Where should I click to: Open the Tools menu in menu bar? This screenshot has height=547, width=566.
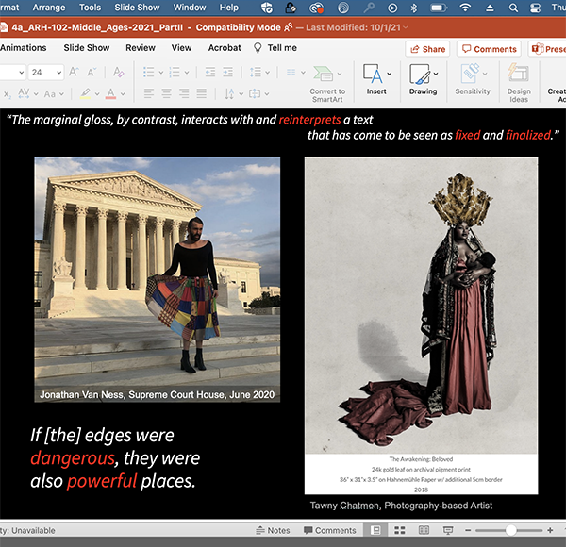pos(90,8)
